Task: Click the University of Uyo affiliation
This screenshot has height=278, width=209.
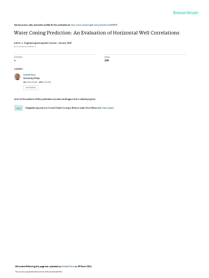Action: click(x=32, y=78)
